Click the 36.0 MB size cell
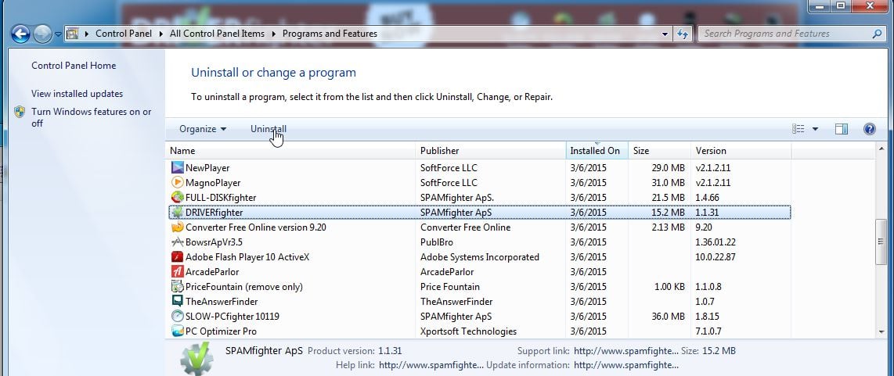 pos(669,316)
